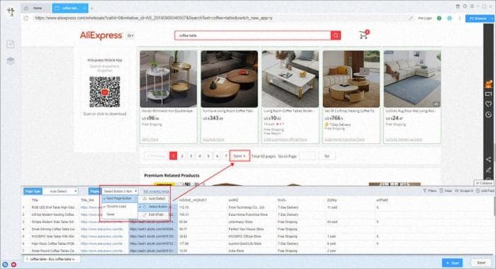Click the red stop icon at bottom-left

(13, 264)
